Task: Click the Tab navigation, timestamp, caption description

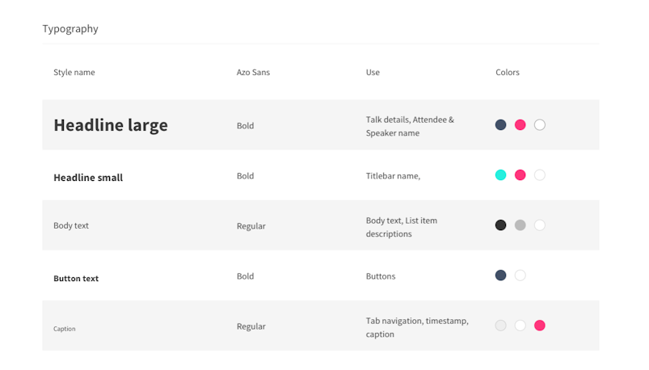Action: pos(417,327)
